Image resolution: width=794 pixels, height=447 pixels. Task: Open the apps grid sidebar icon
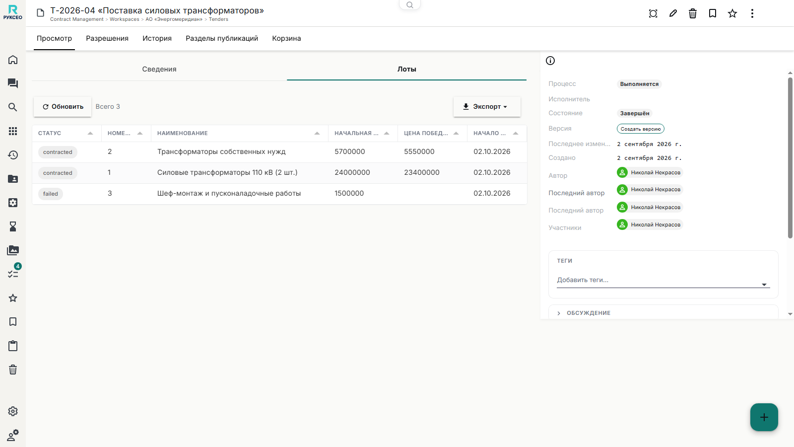[13, 131]
